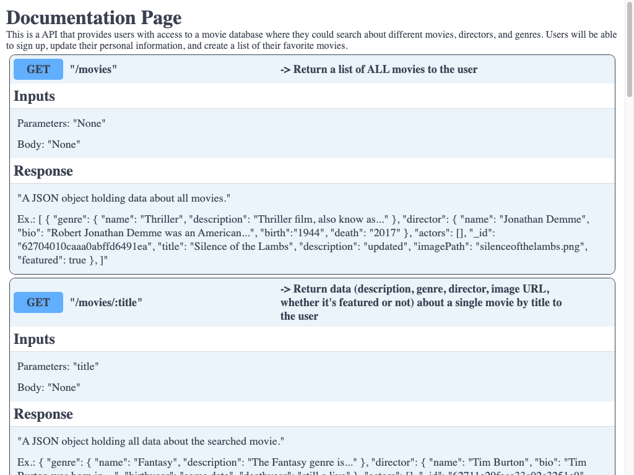Click the Response heading under "/movies/:title"
The width and height of the screenshot is (634, 475).
tap(43, 414)
